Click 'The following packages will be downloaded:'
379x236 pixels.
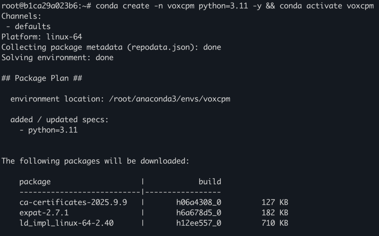coord(95,161)
